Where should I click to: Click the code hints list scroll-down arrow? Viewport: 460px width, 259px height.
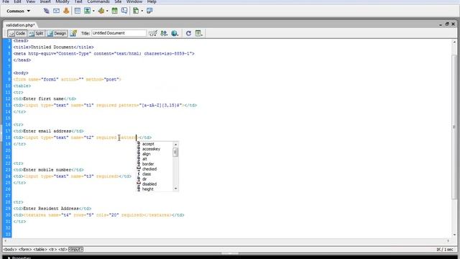coord(175,188)
